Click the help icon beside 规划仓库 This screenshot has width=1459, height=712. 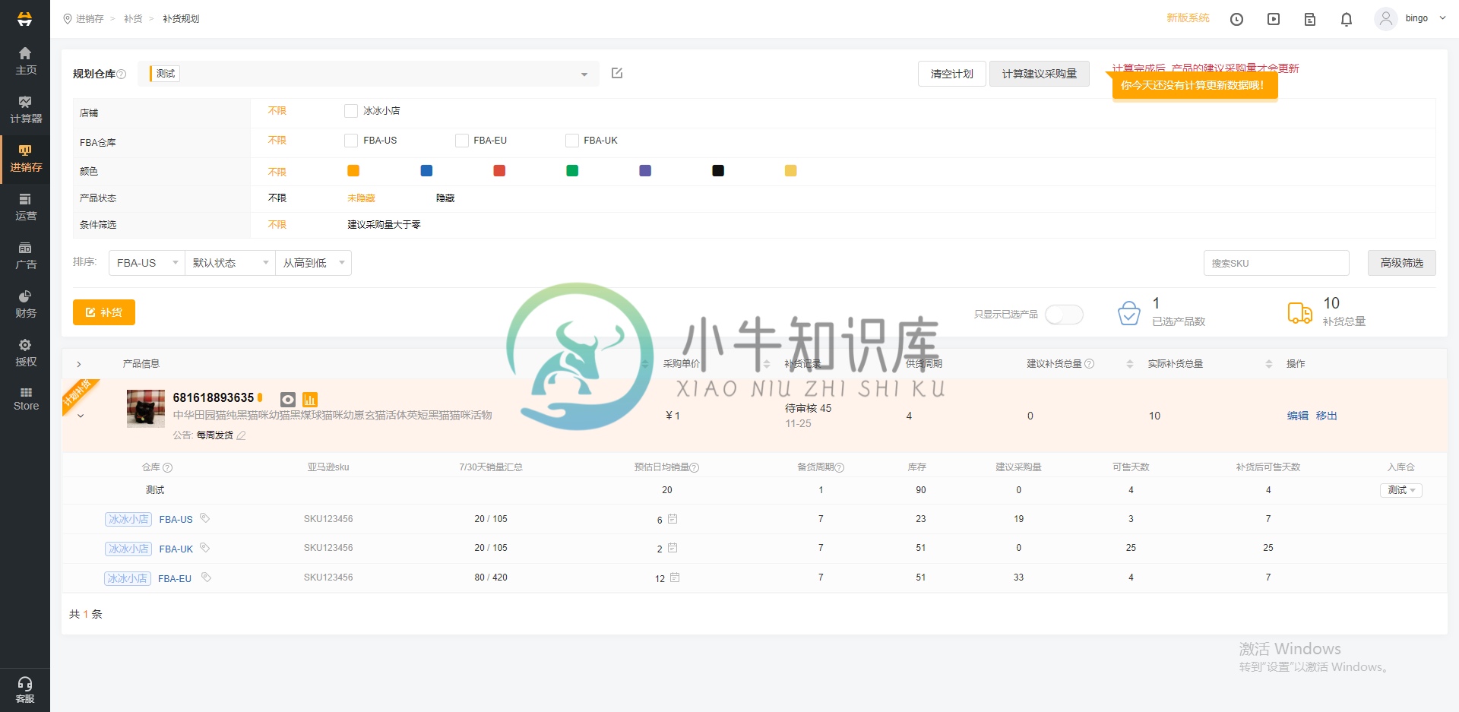coord(122,74)
